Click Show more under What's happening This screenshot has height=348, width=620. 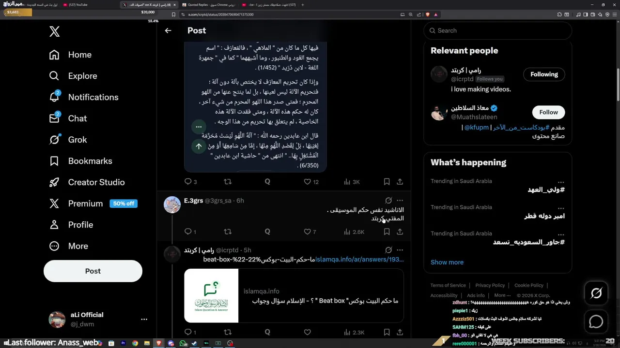447,262
